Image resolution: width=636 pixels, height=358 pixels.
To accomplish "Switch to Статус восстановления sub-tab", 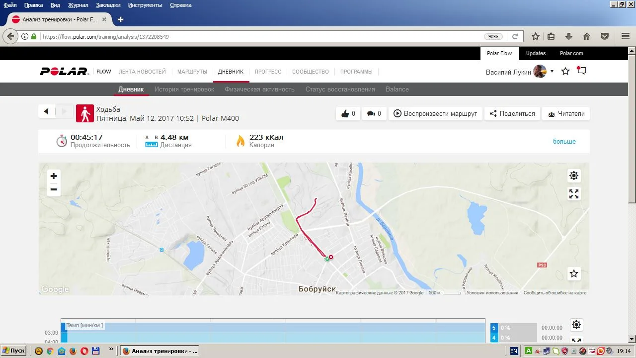I will 340,89.
